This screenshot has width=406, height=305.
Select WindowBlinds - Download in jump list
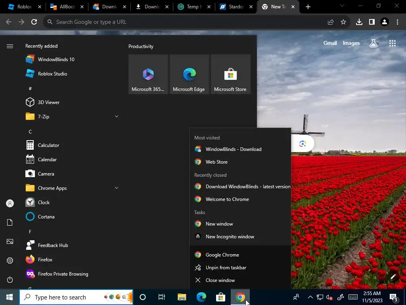(x=240, y=149)
